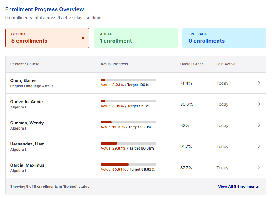This screenshot has height=198, width=272.
Task: Click Algebra I under Garcia, Maximus
Action: point(18,171)
